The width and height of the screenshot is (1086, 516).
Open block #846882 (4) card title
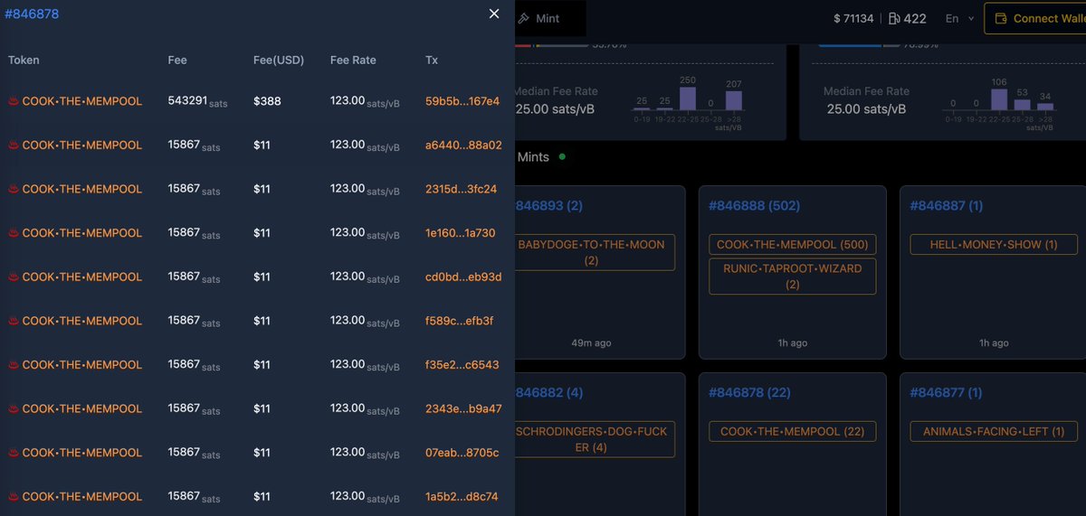pos(549,392)
